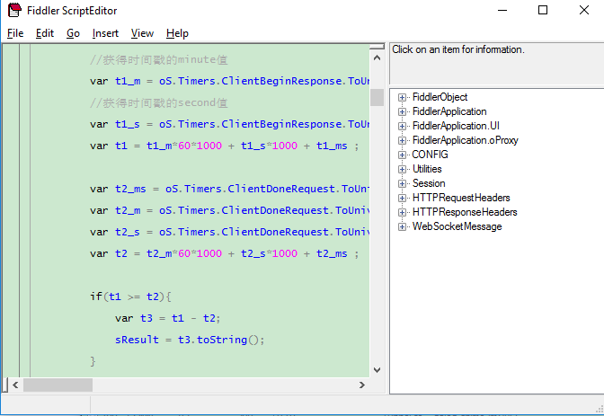Select Session label in tree
Image resolution: width=604 pixels, height=416 pixels.
(x=429, y=183)
